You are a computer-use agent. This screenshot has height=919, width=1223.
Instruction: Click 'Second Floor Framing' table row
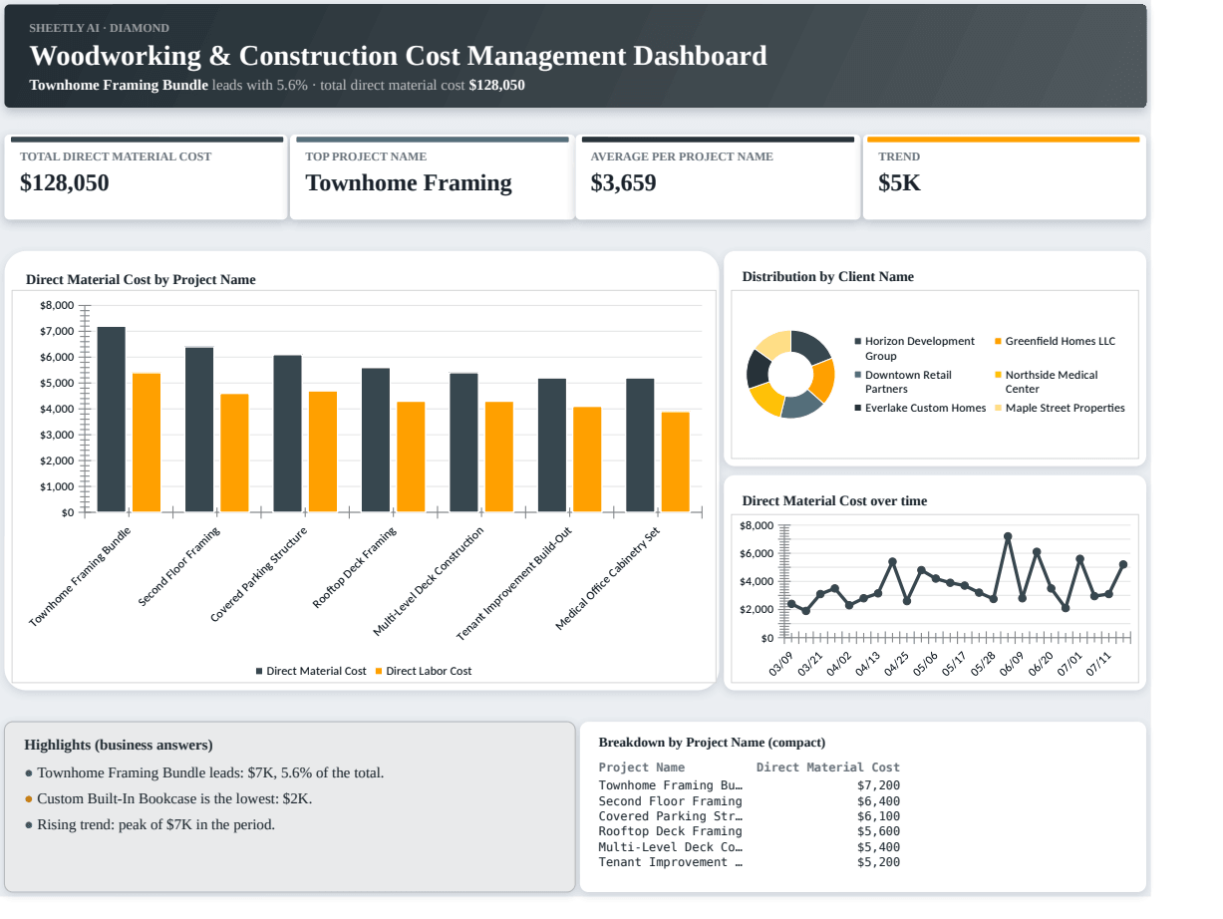[x=750, y=801]
